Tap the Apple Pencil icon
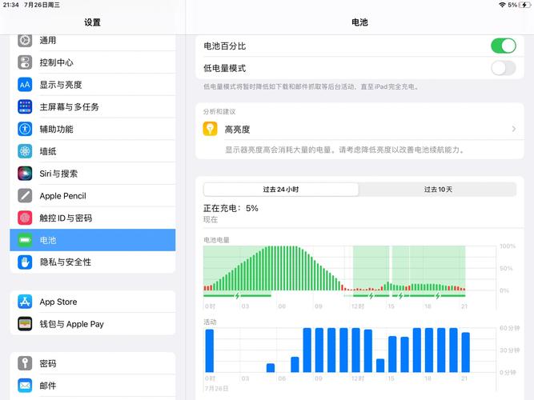Screen dimensions: 534x400 pos(25,196)
